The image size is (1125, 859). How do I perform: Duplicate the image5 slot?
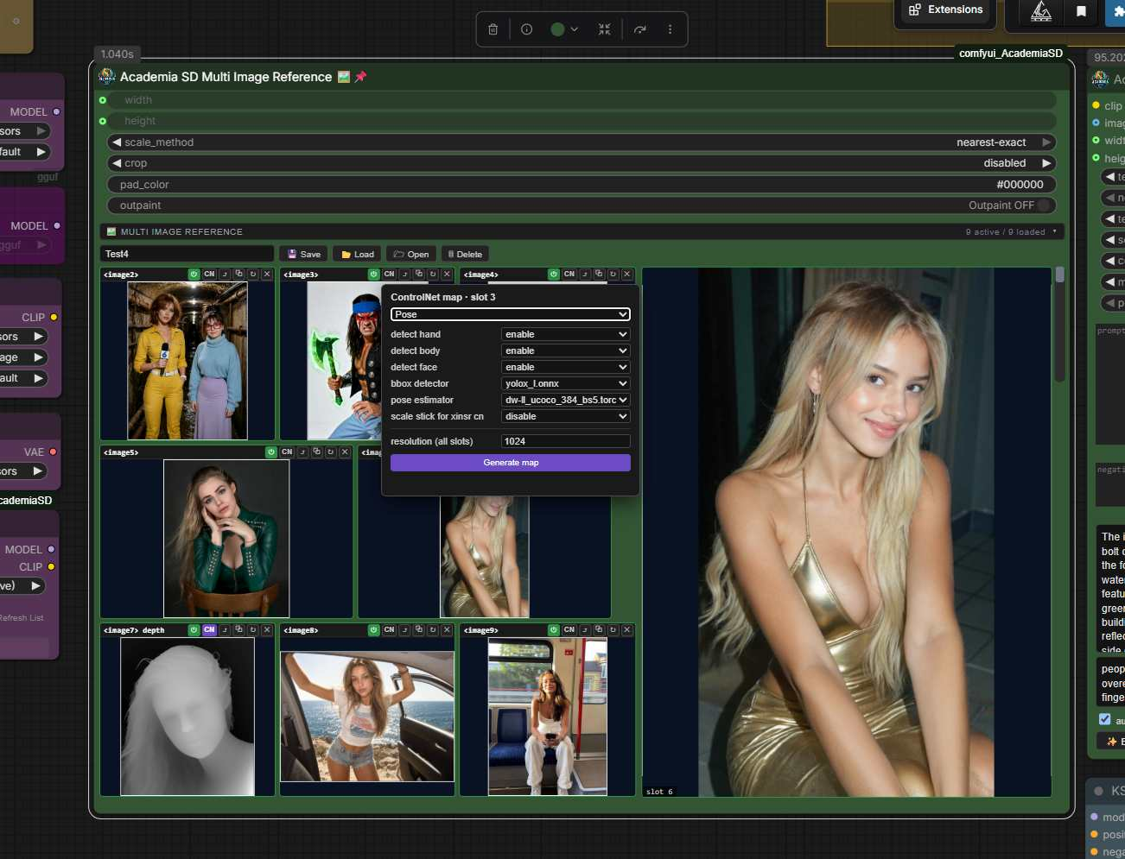pos(317,452)
